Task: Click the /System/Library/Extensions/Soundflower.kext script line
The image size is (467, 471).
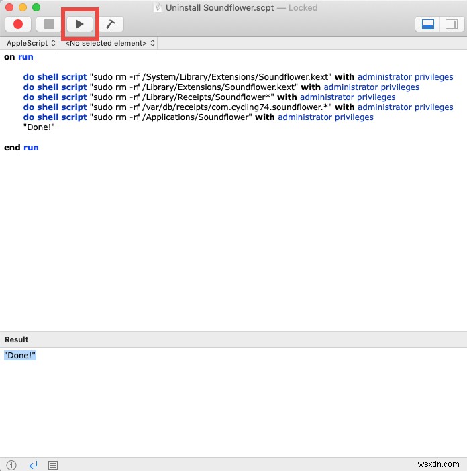Action: point(238,77)
